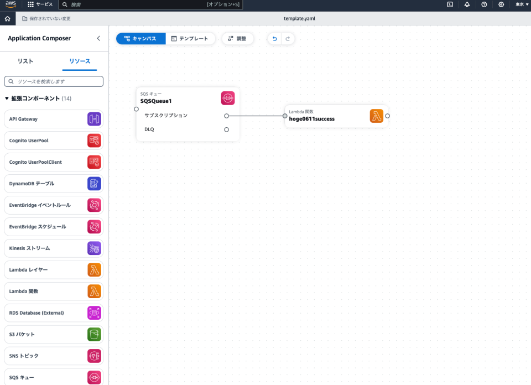Click the SQS icon on the SQSQueue1 card
The height and width of the screenshot is (385, 531).
click(227, 97)
